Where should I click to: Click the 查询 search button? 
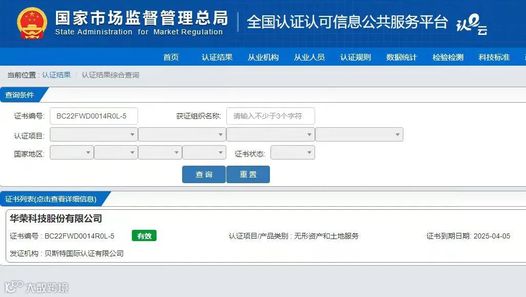[204, 174]
